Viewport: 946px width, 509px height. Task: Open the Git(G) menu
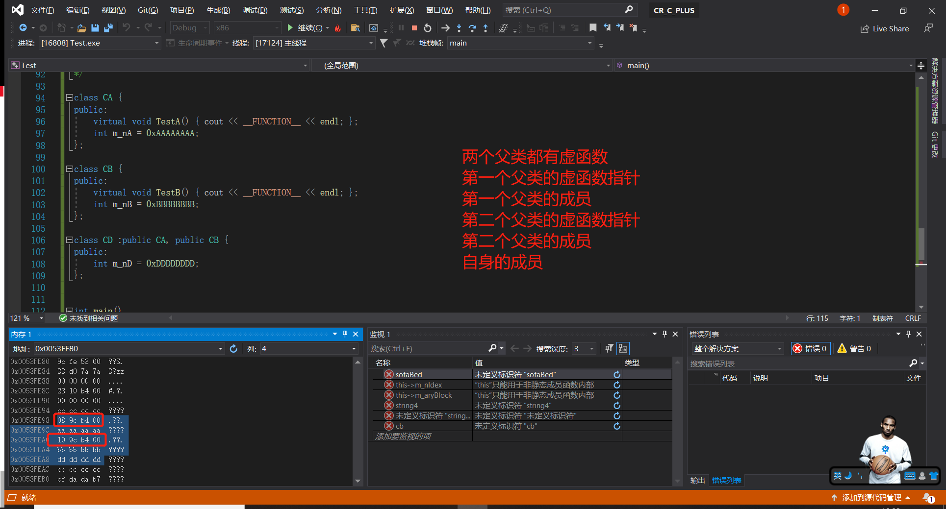coord(148,10)
